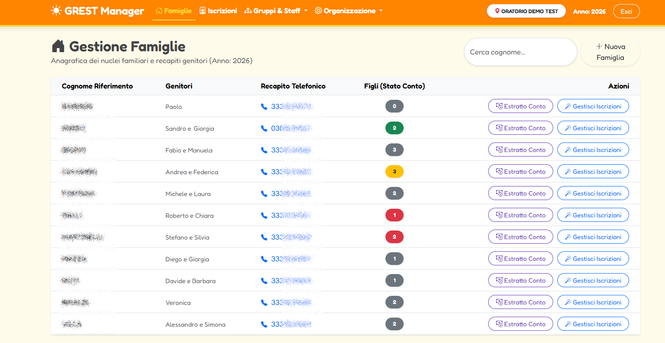Click Gestisci Iscrizioni for Davide e Barbara

coord(593,280)
